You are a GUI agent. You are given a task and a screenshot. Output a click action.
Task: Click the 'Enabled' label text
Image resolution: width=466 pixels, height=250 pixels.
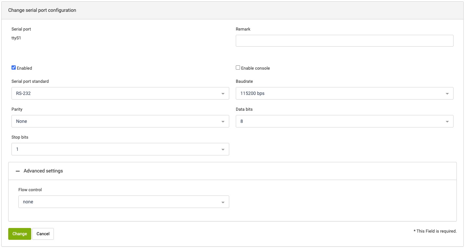pyautogui.click(x=24, y=68)
